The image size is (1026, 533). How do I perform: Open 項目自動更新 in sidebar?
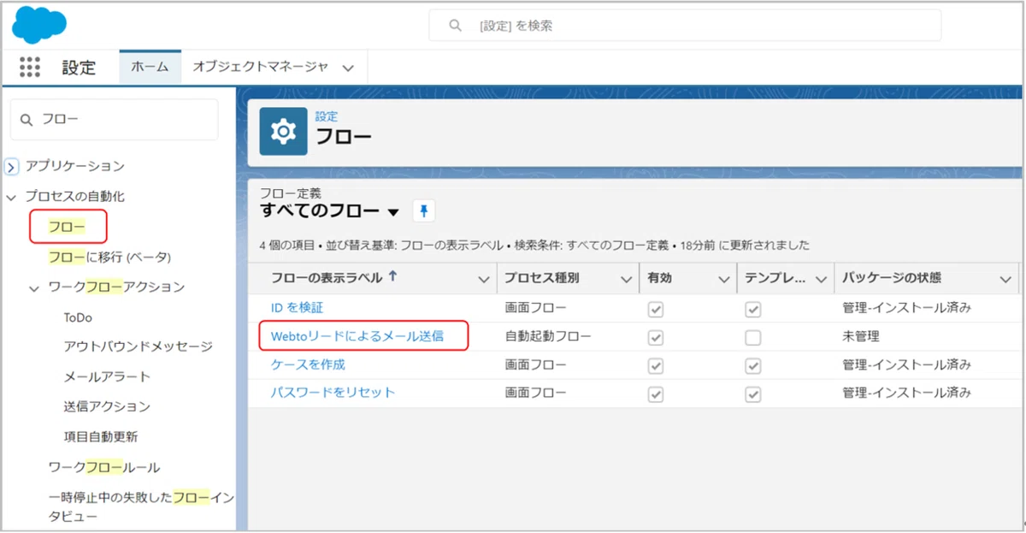101,436
